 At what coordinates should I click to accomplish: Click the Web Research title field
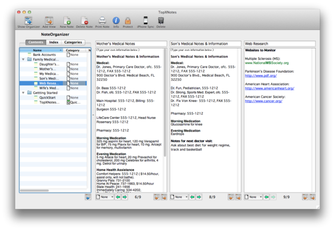(280, 44)
